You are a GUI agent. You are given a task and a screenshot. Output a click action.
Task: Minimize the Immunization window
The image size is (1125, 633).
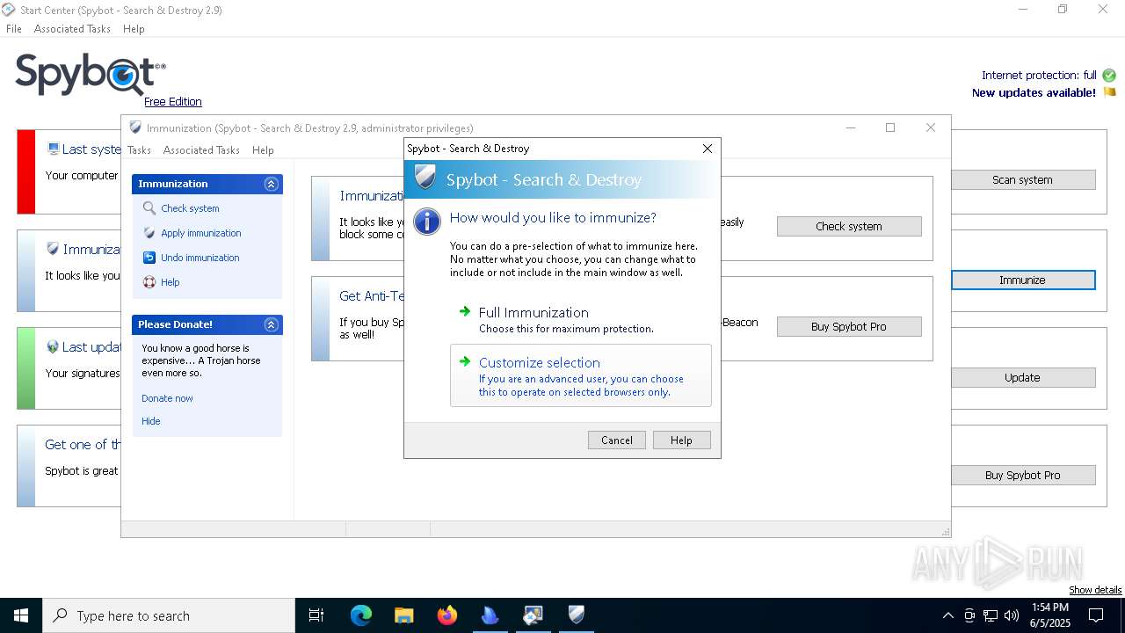click(x=851, y=127)
